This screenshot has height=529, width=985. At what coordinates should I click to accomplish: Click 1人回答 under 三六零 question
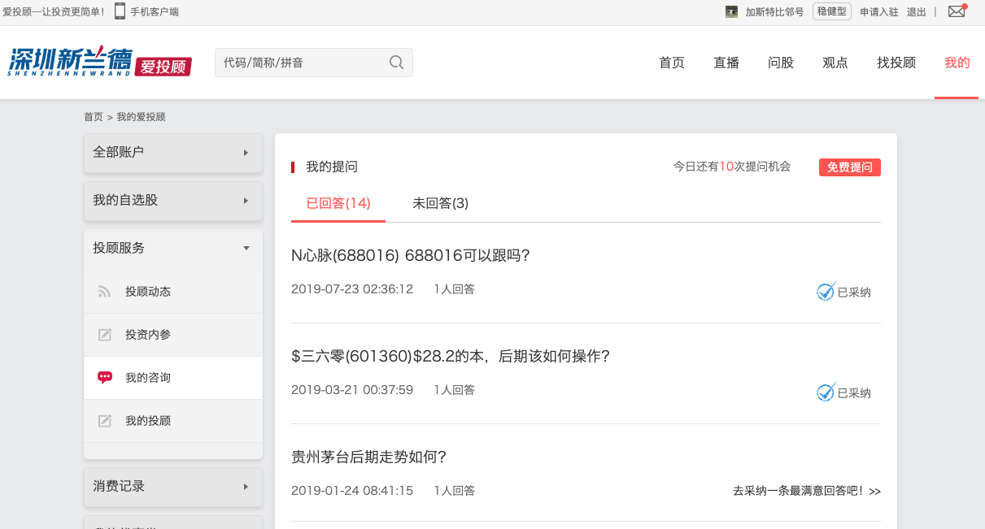[x=455, y=390]
